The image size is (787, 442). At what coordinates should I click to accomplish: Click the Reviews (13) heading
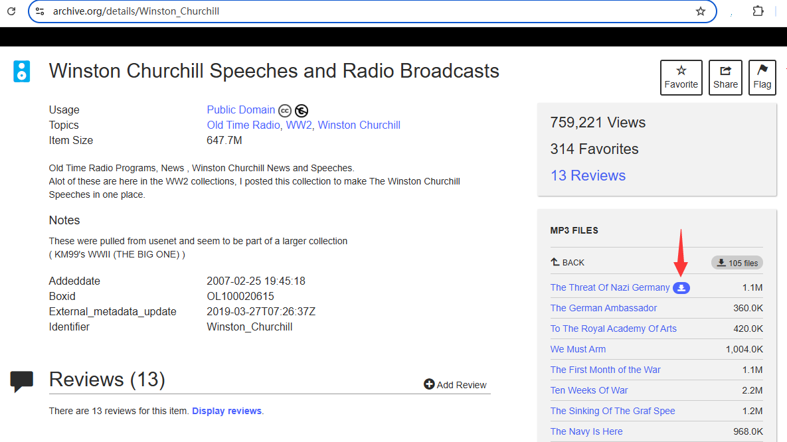[107, 380]
